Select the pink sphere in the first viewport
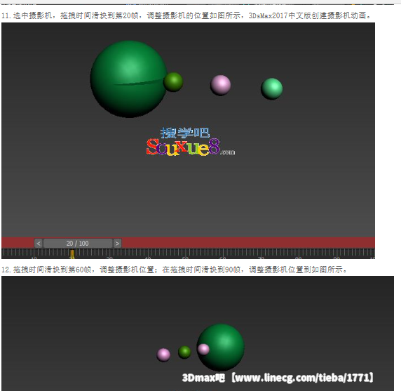Viewport: 401px width, 391px height. [x=221, y=85]
